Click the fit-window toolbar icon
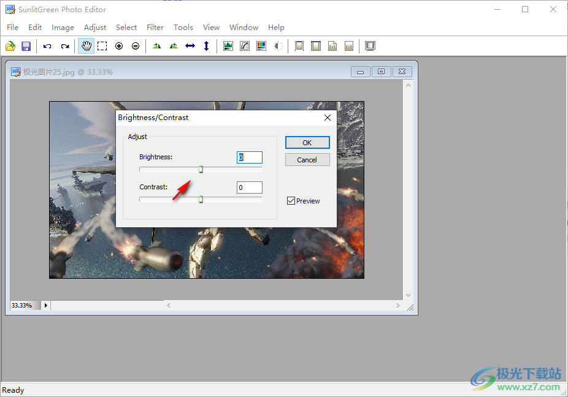568x397 pixels. point(316,46)
